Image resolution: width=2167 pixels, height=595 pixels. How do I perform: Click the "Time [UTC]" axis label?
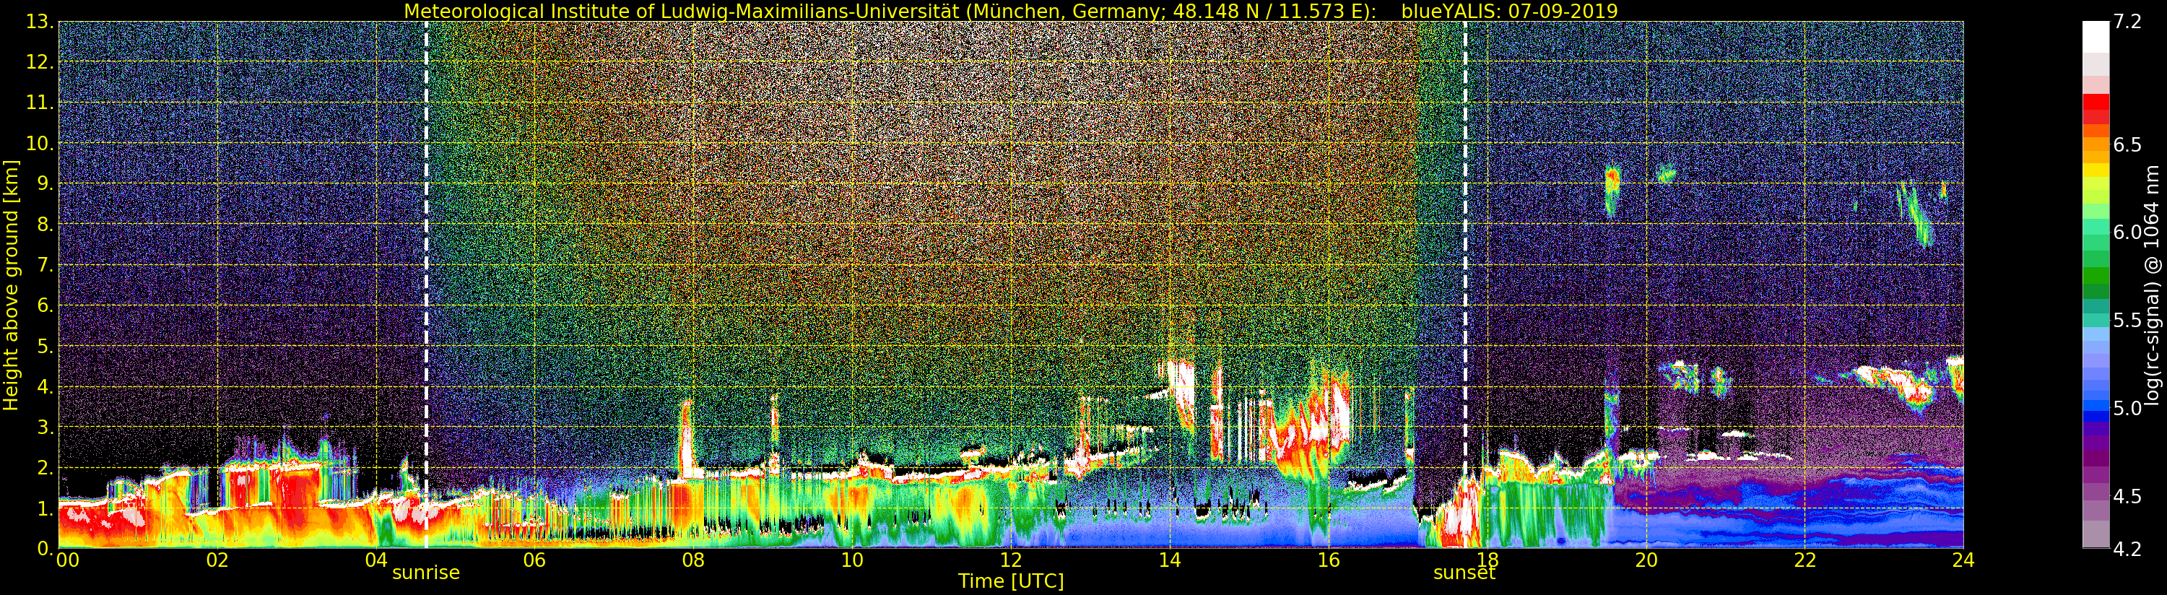(1011, 581)
